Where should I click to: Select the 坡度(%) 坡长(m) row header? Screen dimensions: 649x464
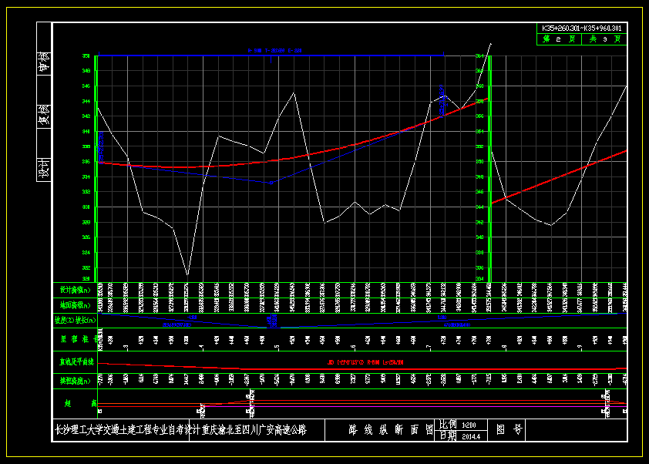click(75, 320)
